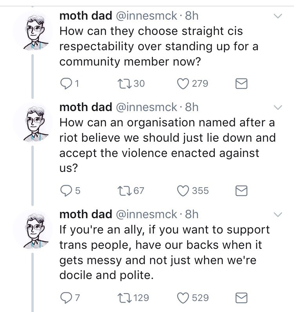The width and height of the screenshot is (294, 312).
Task: Open the options chevron on the first tweet
Action: point(277,16)
